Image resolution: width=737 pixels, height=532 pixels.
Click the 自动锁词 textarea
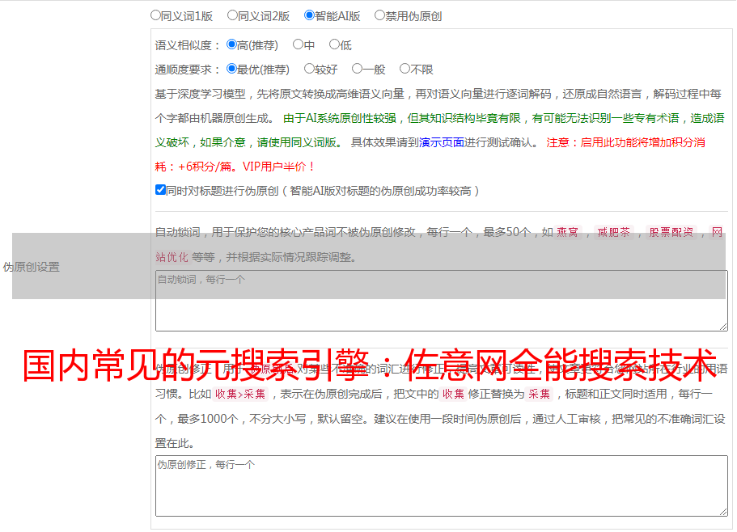pos(442,301)
